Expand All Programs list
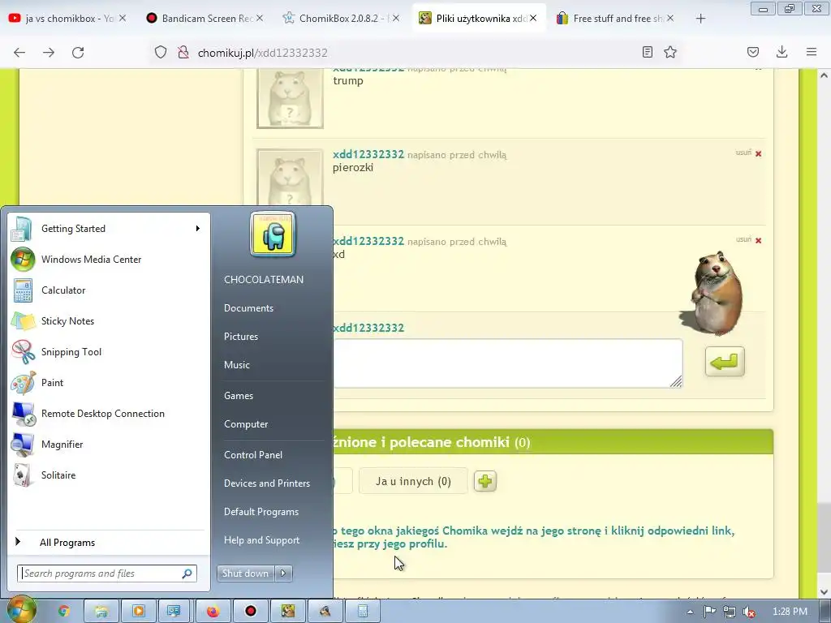831x623 pixels. [x=108, y=542]
